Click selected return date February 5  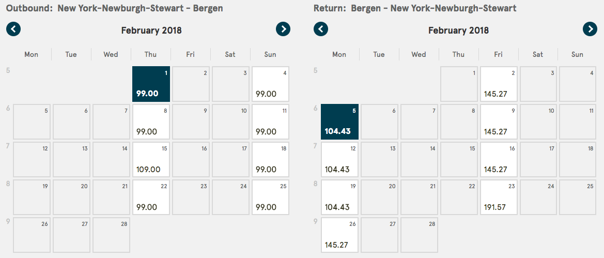[339, 122]
